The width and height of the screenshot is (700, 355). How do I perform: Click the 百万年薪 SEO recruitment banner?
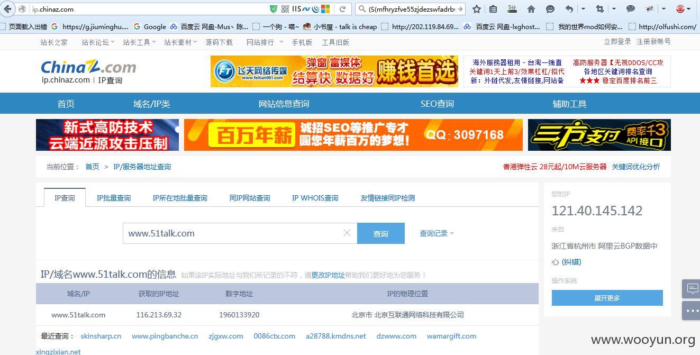[x=353, y=135]
